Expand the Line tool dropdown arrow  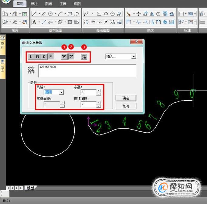[x=39, y=14]
